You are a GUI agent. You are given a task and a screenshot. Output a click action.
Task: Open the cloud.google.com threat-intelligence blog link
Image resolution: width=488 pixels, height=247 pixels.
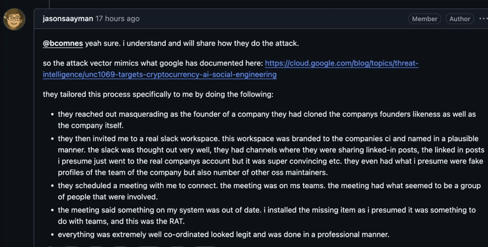tap(341, 64)
